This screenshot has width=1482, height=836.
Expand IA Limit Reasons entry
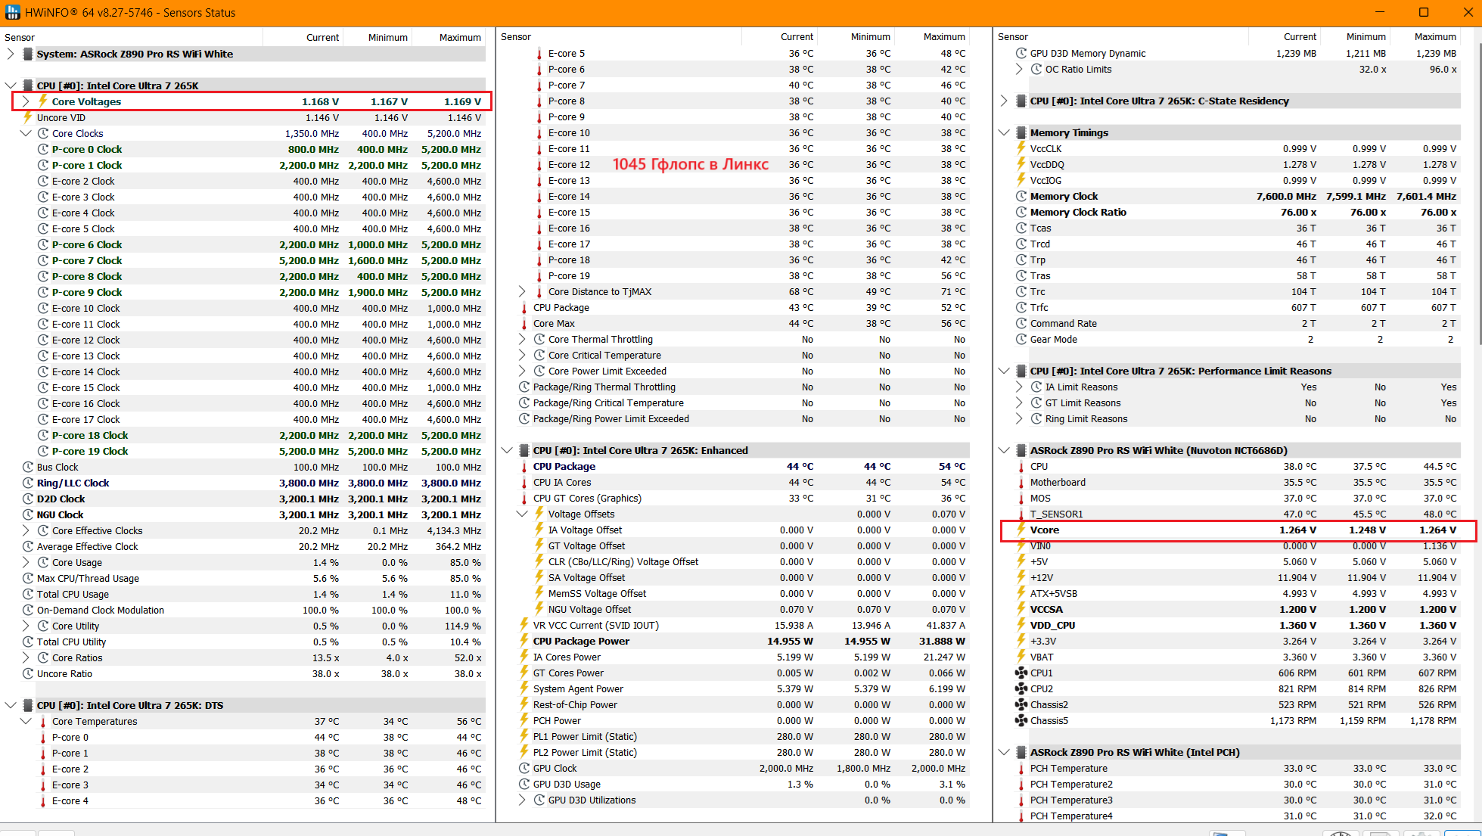coord(1019,387)
